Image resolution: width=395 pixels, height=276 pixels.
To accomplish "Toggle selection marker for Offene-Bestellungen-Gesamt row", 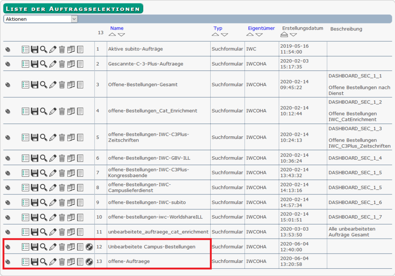I will pyautogui.click(x=8, y=85).
